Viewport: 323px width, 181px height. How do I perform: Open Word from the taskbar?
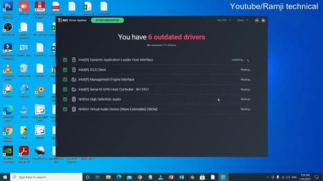coord(182,177)
